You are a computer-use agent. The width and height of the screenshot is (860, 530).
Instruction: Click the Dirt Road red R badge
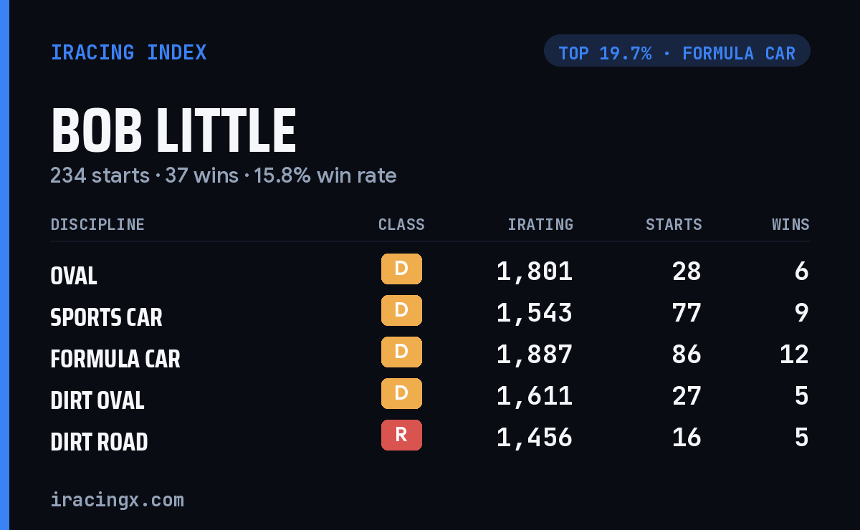[401, 435]
